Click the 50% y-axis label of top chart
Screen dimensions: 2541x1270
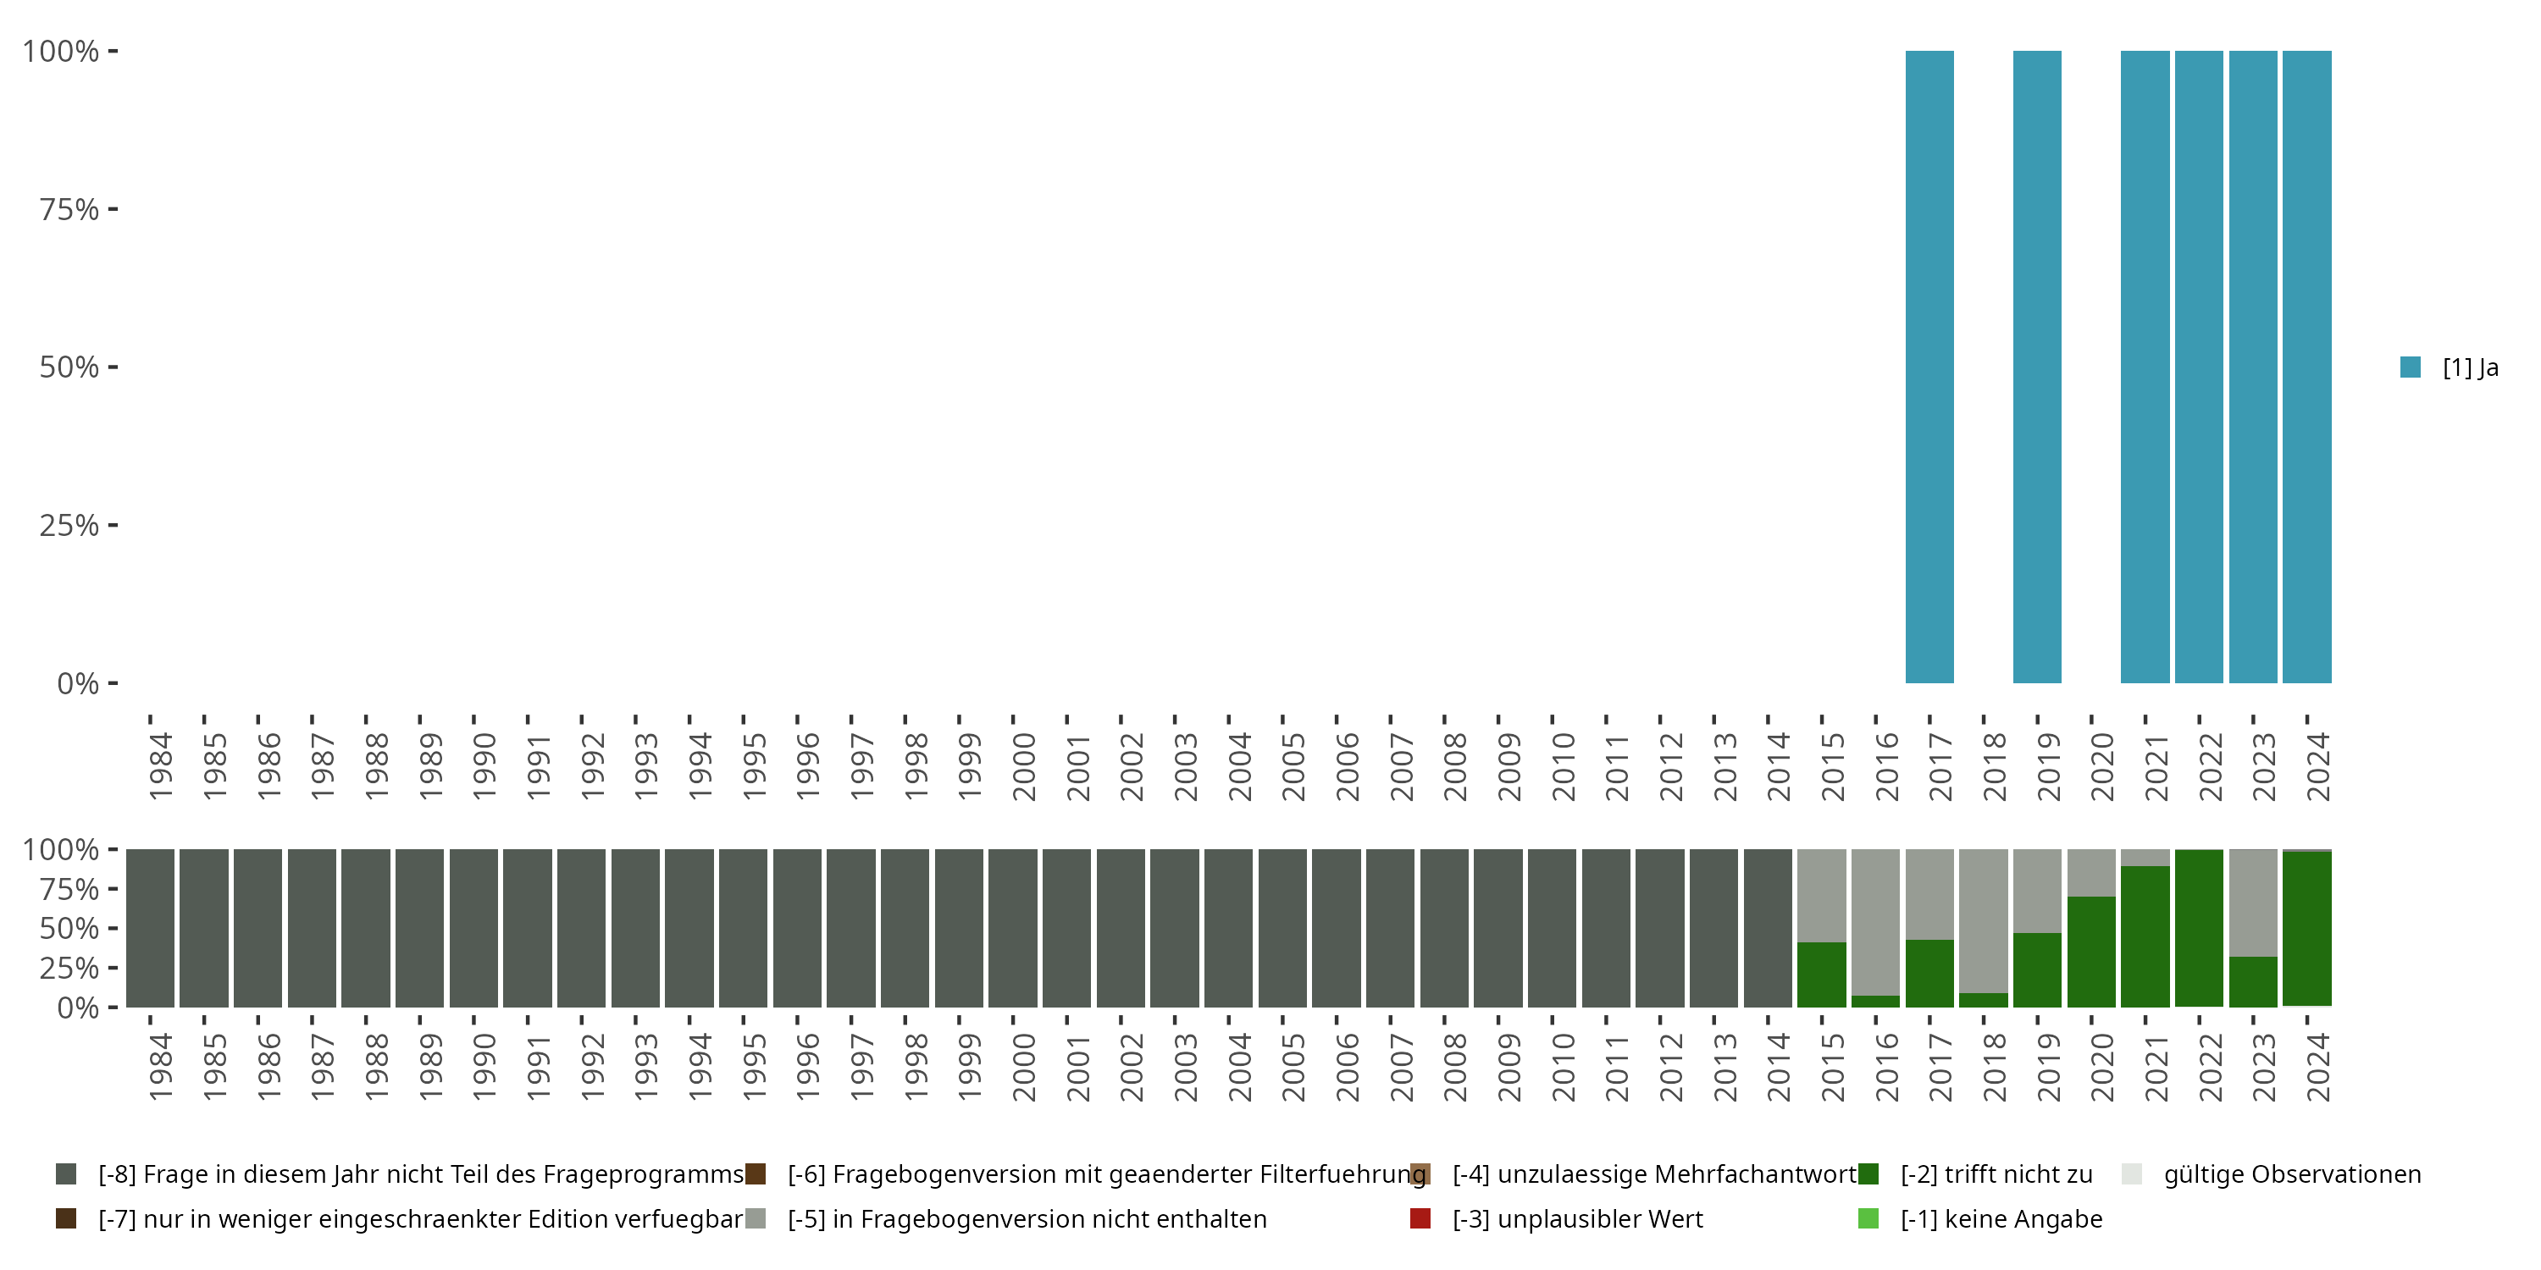click(x=69, y=367)
